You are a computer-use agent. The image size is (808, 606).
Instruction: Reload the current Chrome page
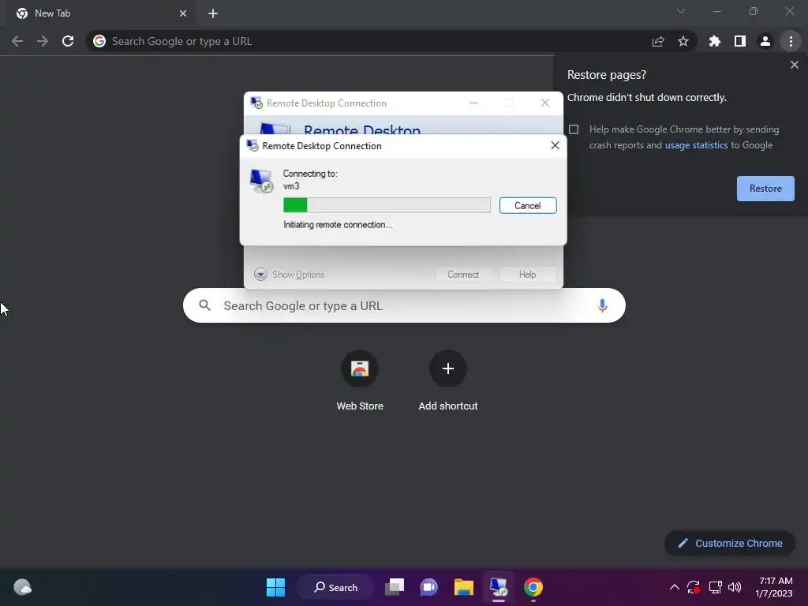click(68, 41)
